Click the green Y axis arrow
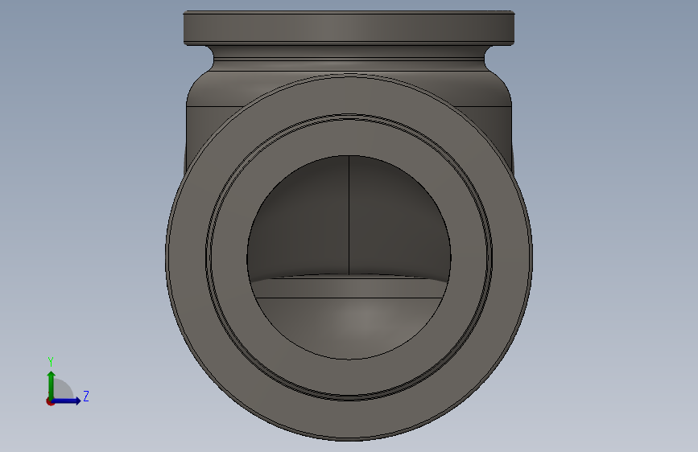This screenshot has height=452, width=698. (52, 385)
